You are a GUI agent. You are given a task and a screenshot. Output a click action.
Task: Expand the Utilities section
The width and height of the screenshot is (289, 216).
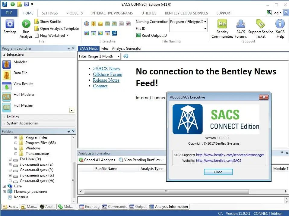coord(4,117)
